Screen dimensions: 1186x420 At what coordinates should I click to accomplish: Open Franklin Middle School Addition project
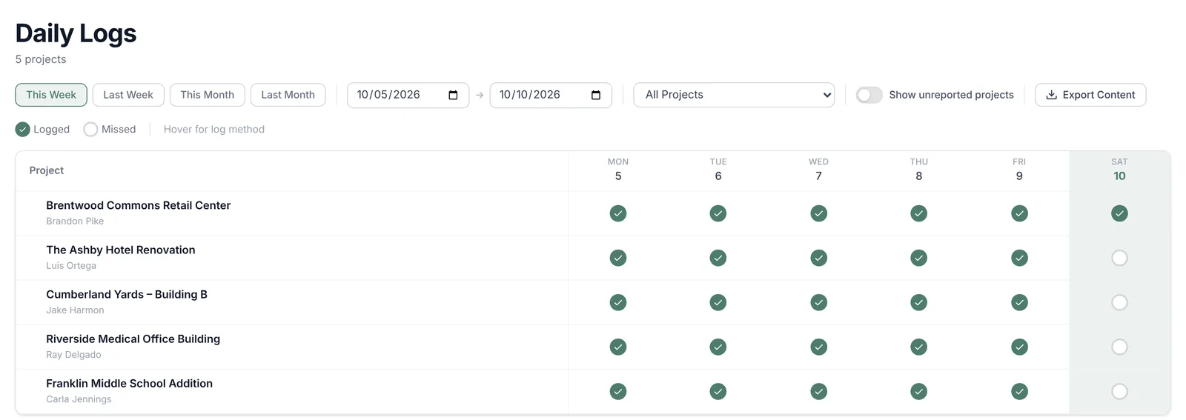[x=129, y=383]
